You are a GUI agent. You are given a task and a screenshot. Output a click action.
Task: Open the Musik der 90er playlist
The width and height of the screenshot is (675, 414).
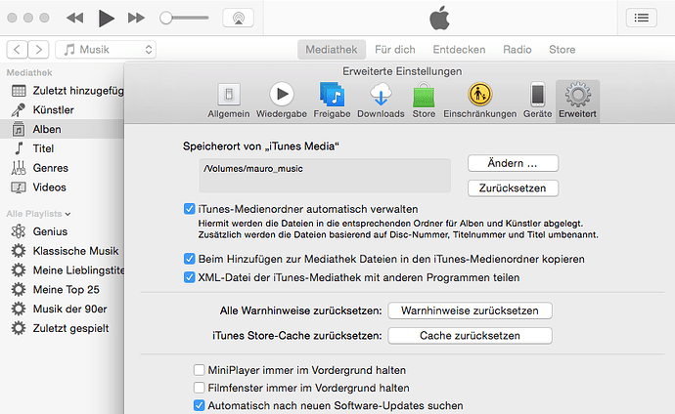pyautogui.click(x=63, y=309)
